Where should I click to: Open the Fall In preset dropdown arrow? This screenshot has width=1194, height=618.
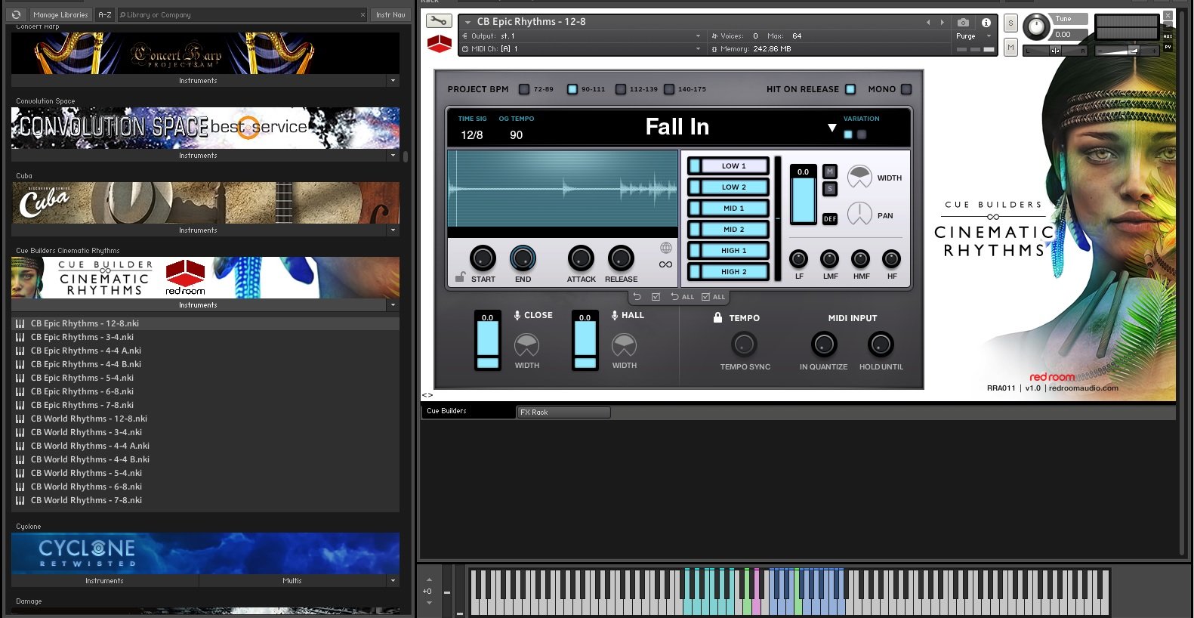pyautogui.click(x=831, y=128)
